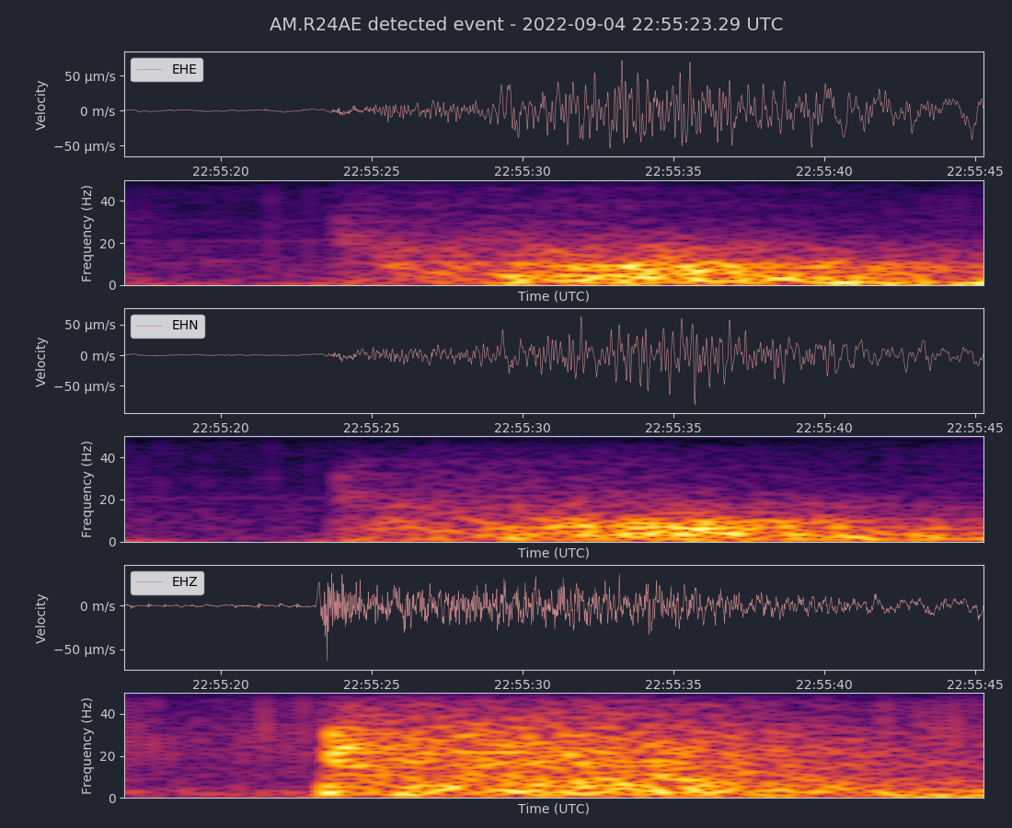Click the EHE legend entry
The height and width of the screenshot is (828, 1012).
coord(167,70)
